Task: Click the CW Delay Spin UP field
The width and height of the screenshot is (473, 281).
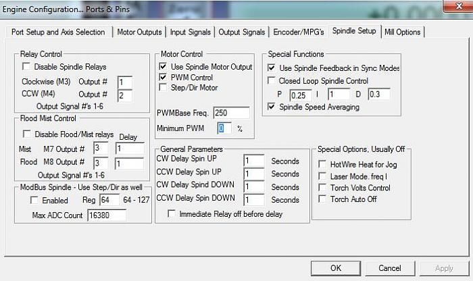Action: (254, 161)
